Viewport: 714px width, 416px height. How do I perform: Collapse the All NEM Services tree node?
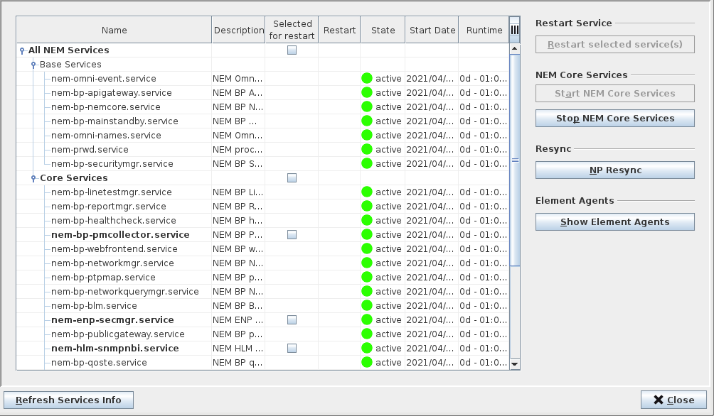click(22, 51)
